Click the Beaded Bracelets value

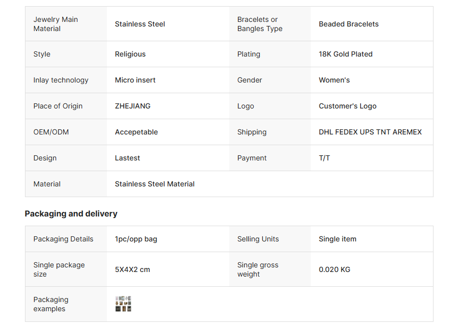point(348,24)
